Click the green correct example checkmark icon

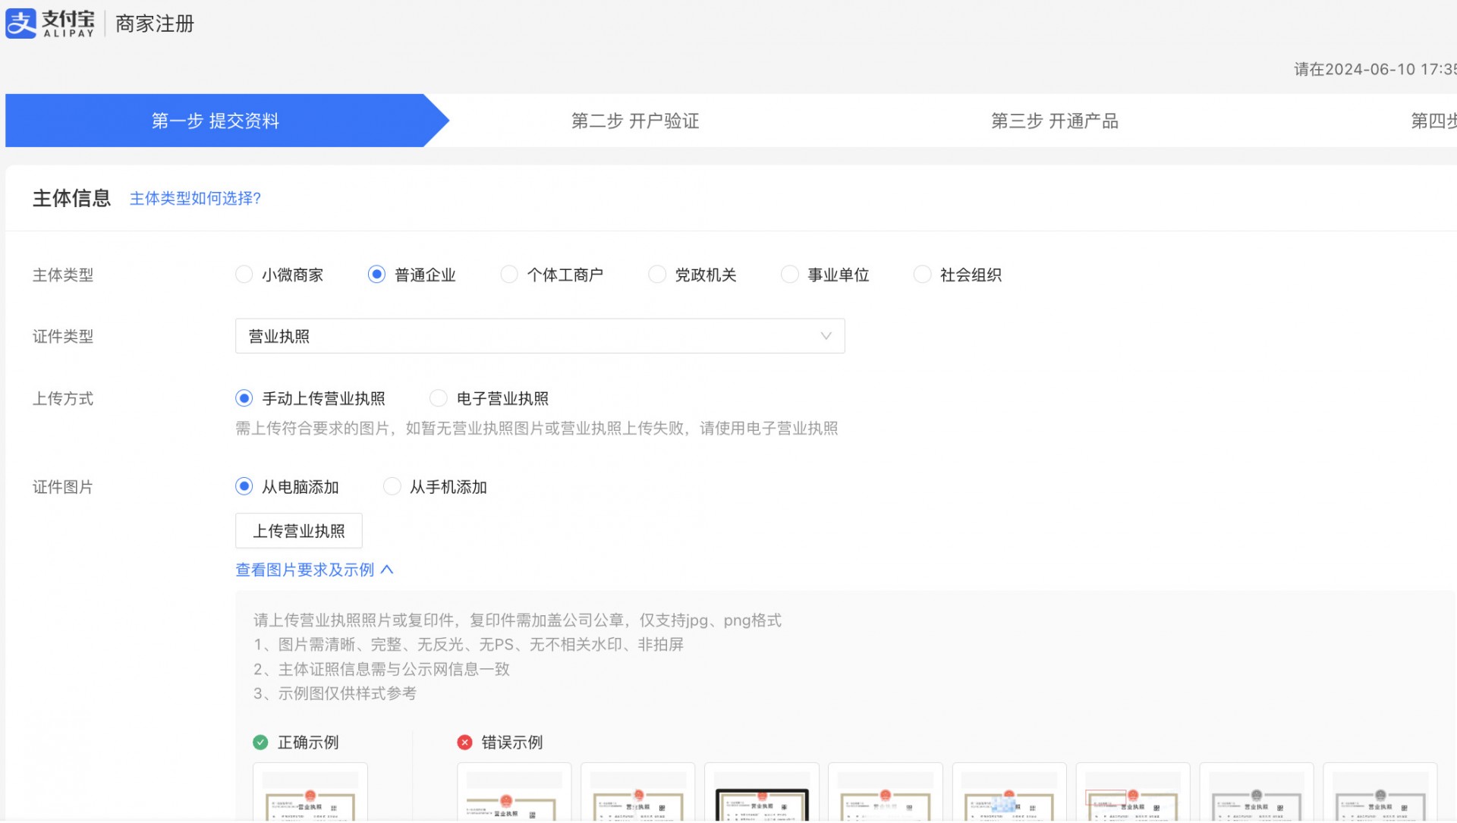coord(260,743)
